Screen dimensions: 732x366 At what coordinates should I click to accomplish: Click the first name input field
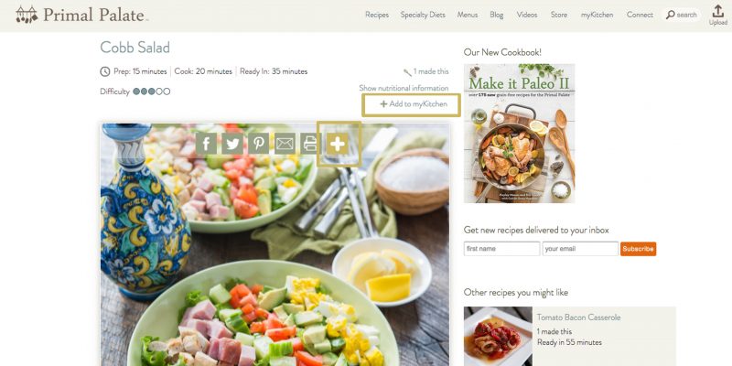501,249
